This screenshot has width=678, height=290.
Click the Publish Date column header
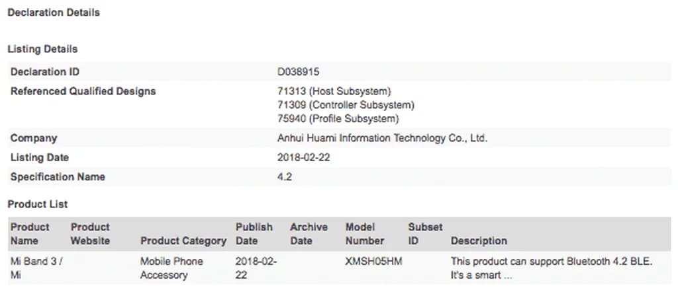click(254, 234)
